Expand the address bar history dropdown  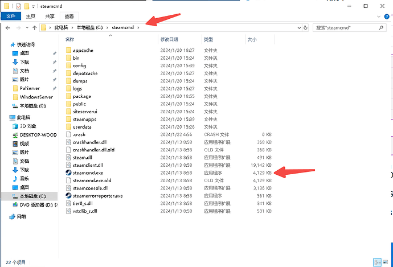point(299,27)
